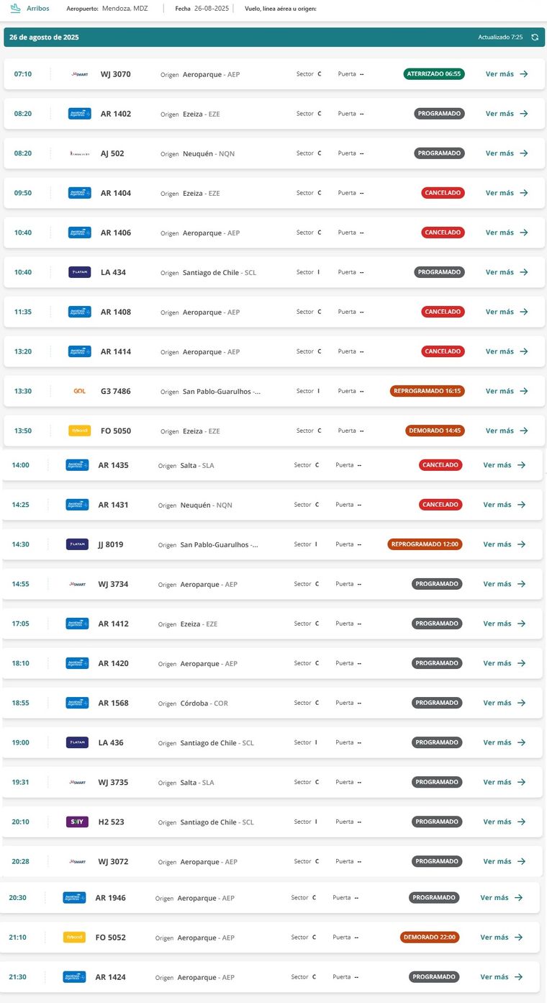The image size is (547, 1003).
Task: Click the arrow icon for flight AJ 502
Action: 524,153
